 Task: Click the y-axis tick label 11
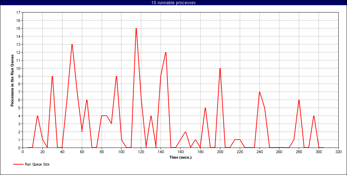[19, 60]
